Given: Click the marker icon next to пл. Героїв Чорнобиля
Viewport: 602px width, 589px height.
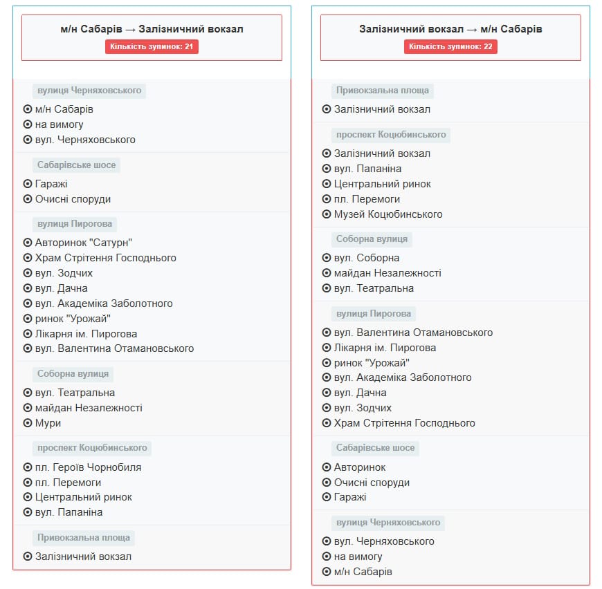Looking at the screenshot, I should tap(28, 467).
